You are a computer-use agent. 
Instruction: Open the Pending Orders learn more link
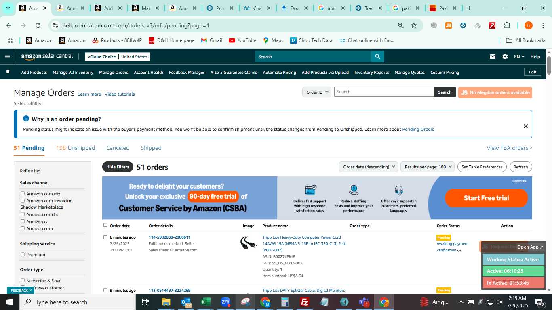point(418,129)
